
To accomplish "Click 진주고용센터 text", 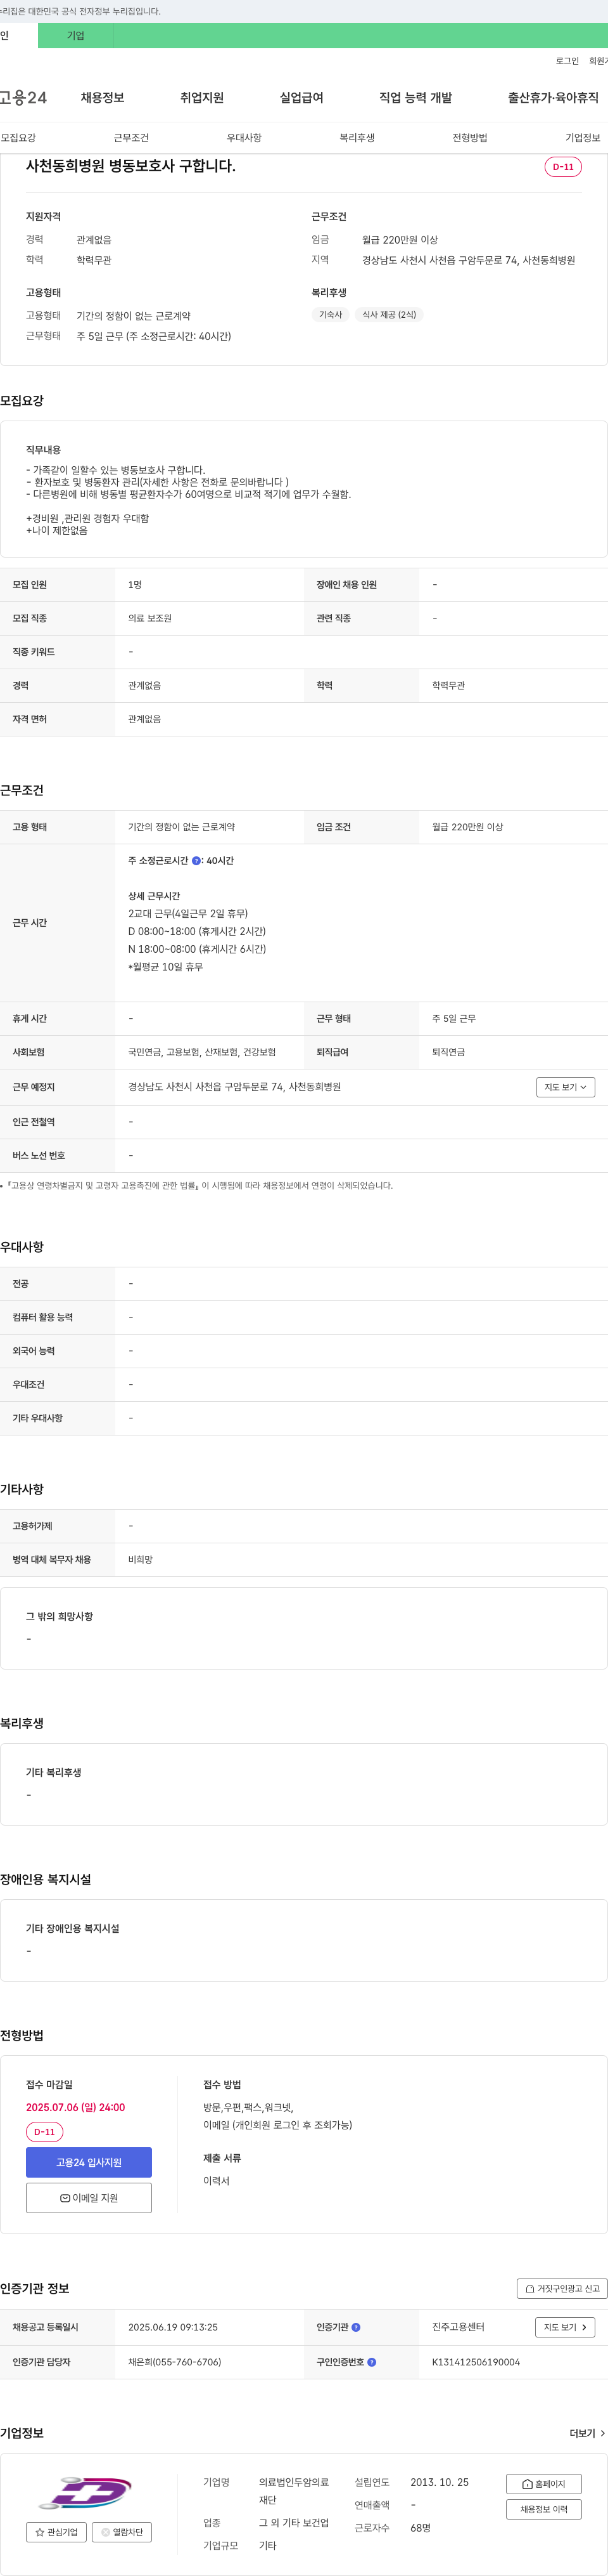I will pyautogui.click(x=459, y=2327).
